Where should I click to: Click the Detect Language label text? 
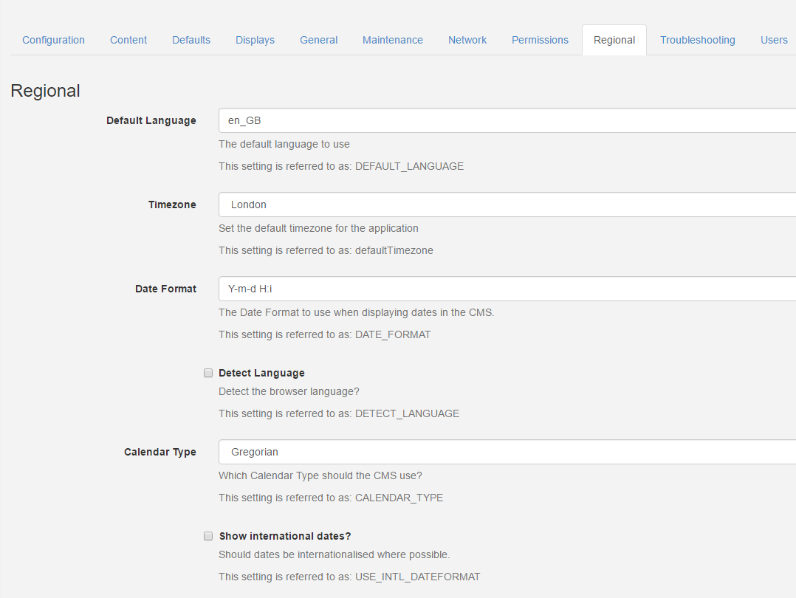coord(261,373)
